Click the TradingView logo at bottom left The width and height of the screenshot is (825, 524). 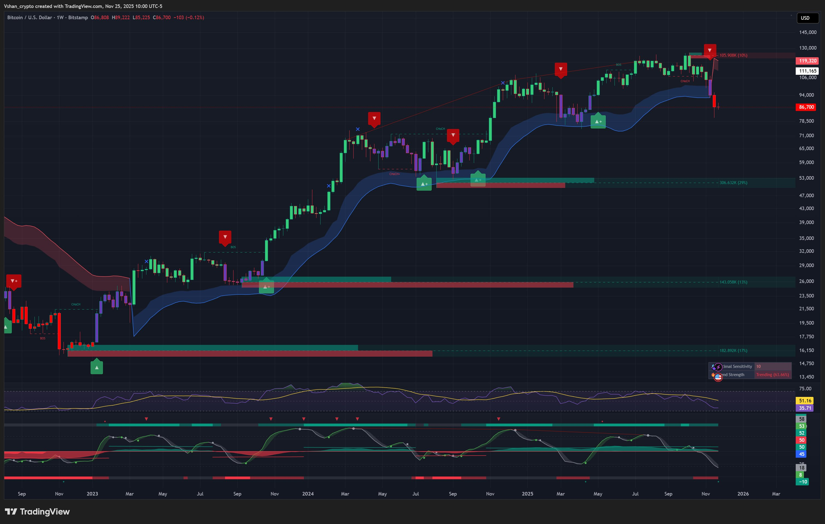click(37, 511)
